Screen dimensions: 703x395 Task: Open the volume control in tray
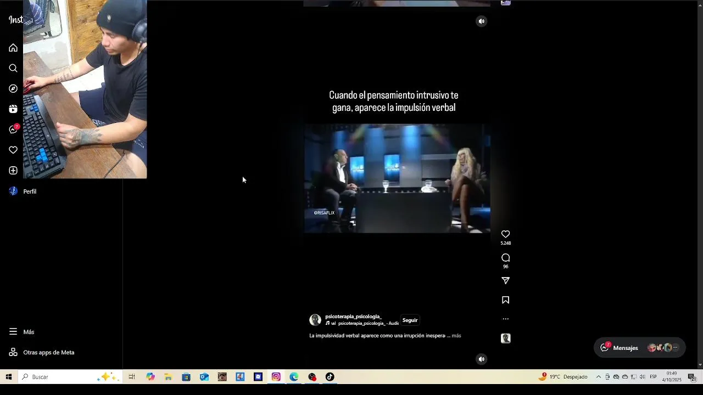pos(642,377)
